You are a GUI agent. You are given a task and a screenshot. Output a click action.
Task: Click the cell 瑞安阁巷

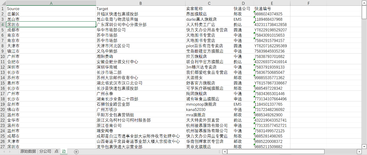pos(141,131)
